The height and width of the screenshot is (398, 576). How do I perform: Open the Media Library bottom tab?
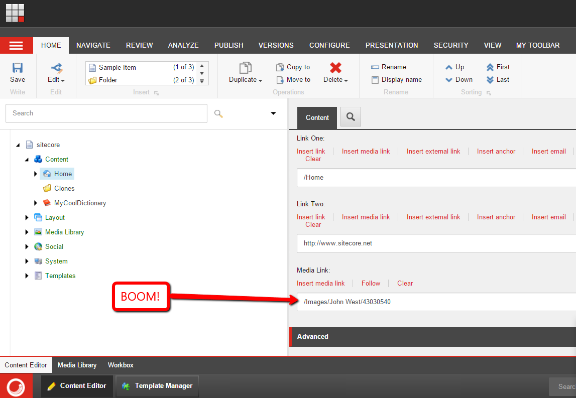(x=77, y=365)
